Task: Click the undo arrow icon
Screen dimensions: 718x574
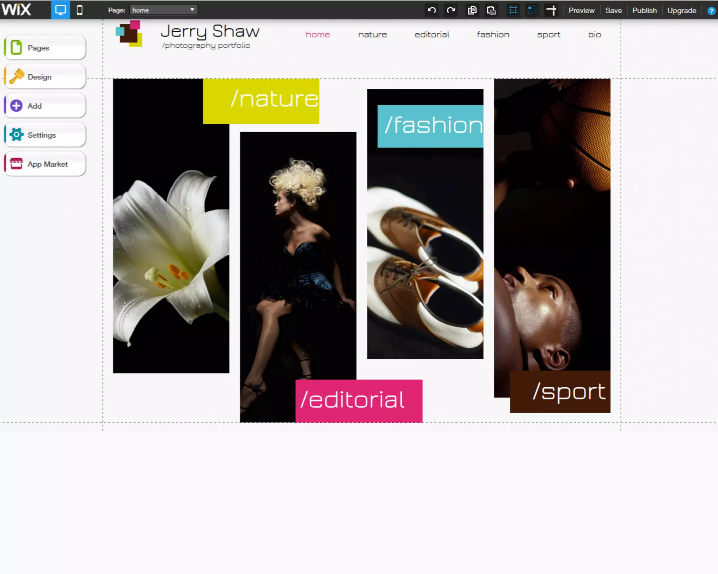Action: [x=432, y=10]
